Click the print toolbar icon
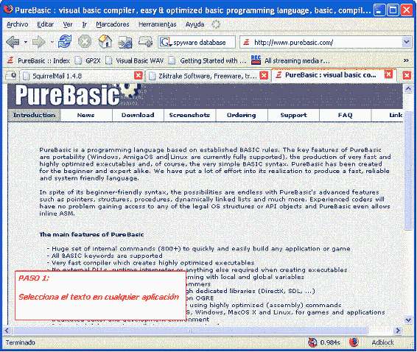 tap(145, 42)
